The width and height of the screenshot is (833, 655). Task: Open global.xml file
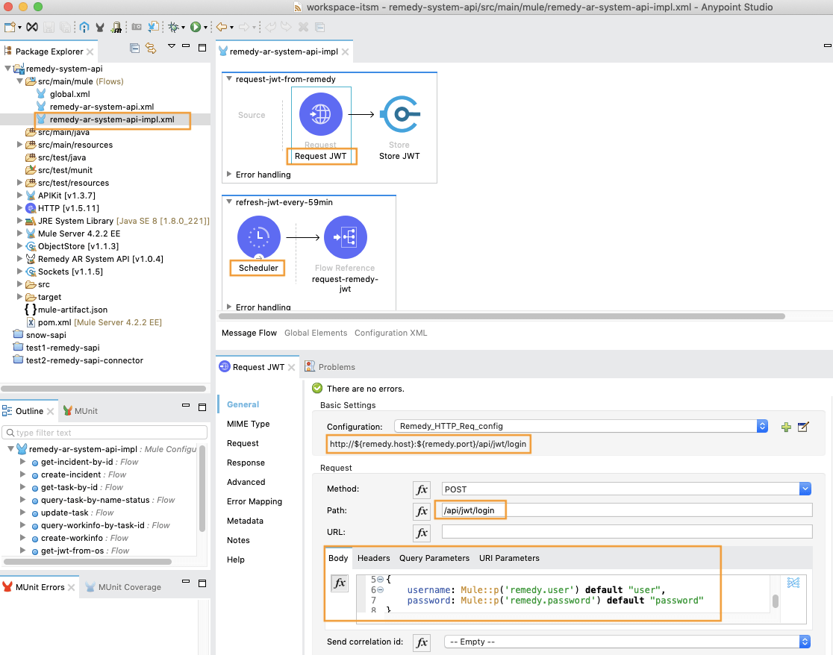coord(69,94)
